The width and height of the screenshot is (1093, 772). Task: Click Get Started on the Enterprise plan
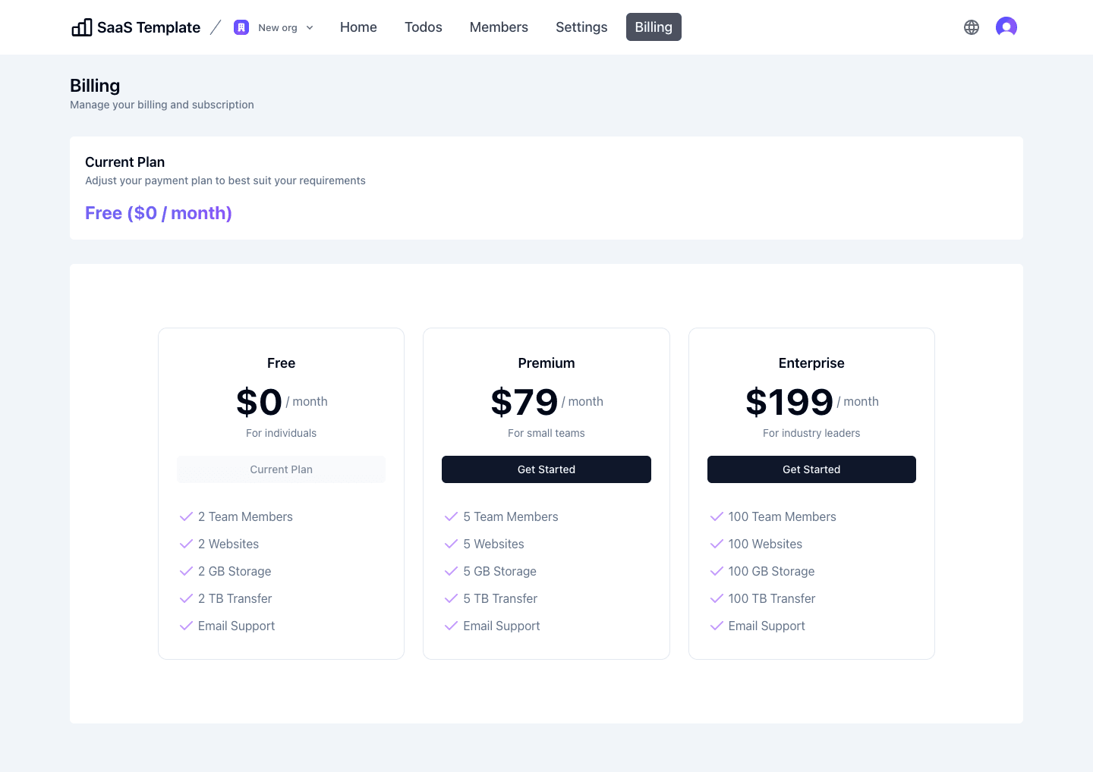811,469
